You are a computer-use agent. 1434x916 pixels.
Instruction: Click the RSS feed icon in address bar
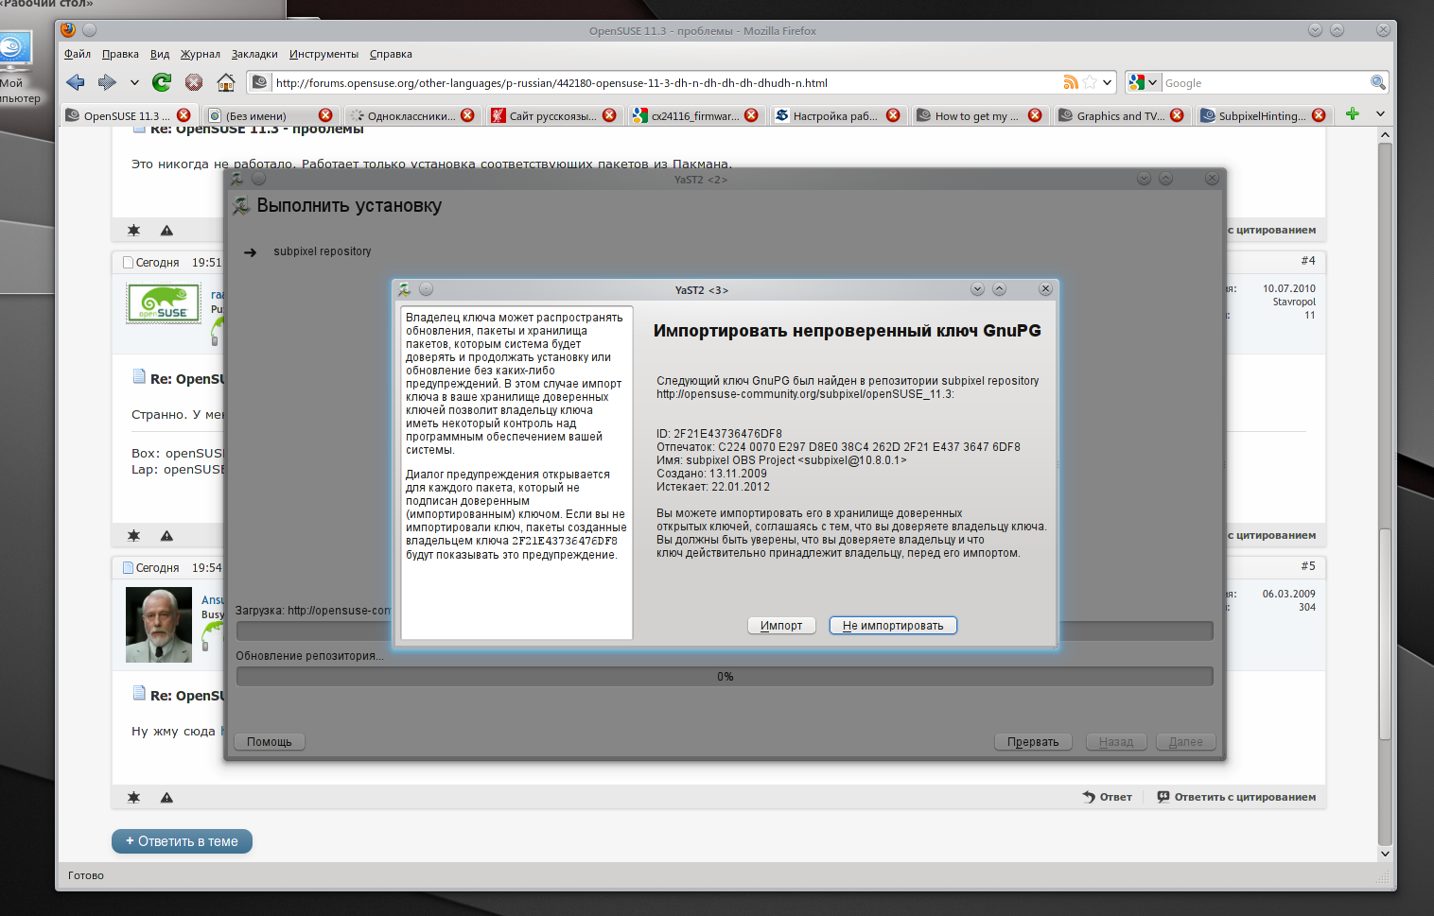point(1071,82)
